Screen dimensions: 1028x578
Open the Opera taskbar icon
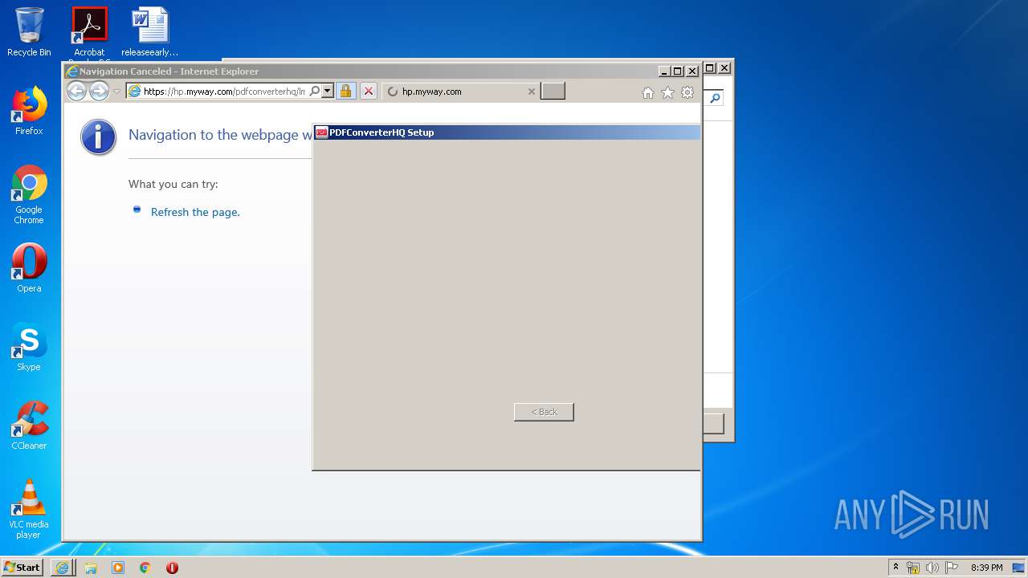click(x=172, y=568)
